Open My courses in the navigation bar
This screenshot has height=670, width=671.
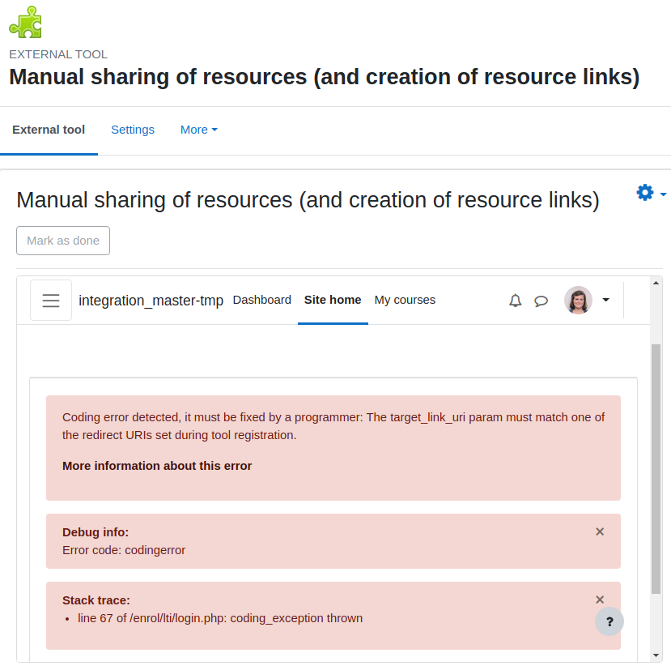point(405,300)
